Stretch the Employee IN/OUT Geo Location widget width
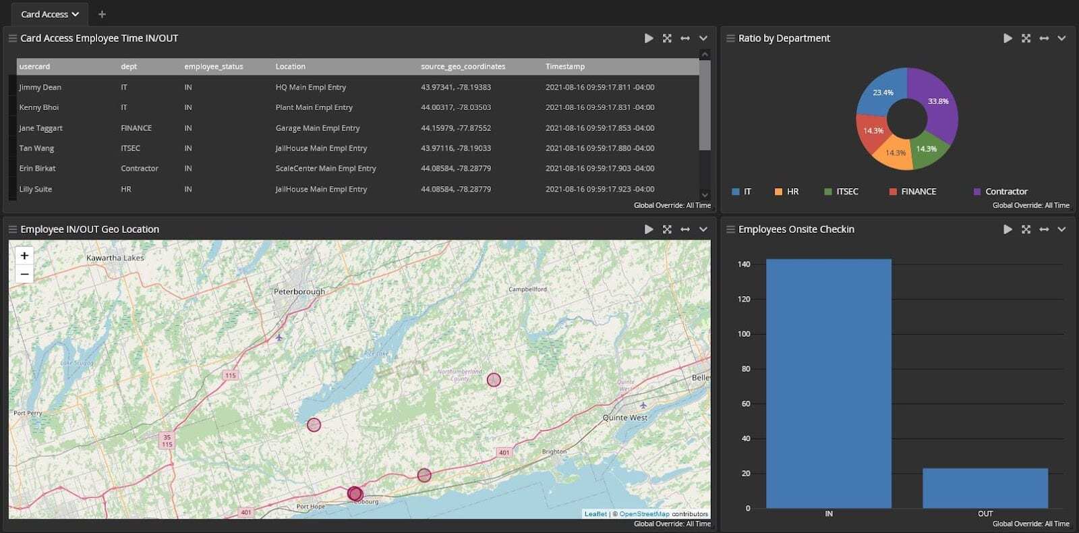The width and height of the screenshot is (1079, 533). pyautogui.click(x=685, y=229)
